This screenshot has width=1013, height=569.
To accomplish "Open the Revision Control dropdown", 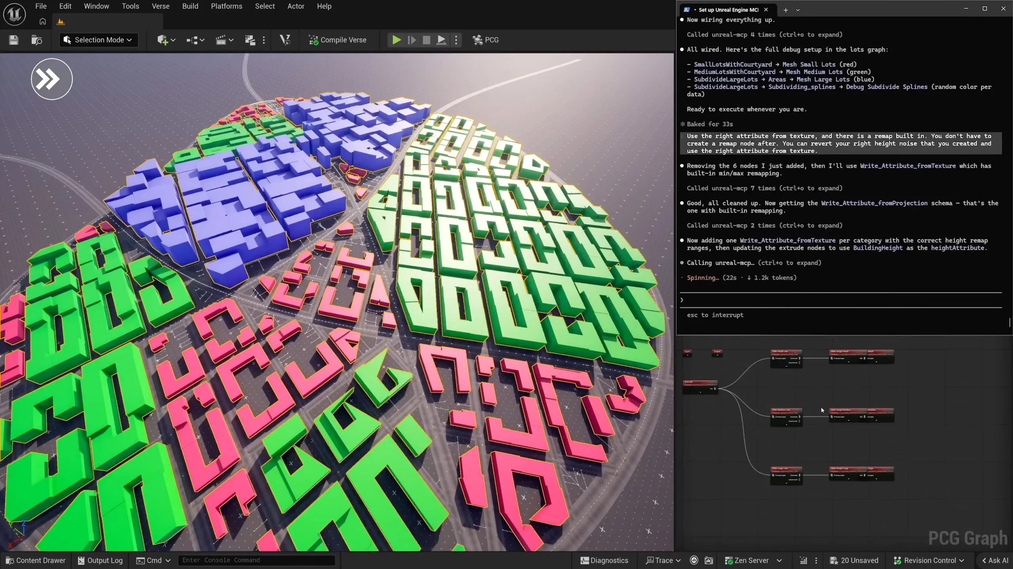I will [x=928, y=560].
